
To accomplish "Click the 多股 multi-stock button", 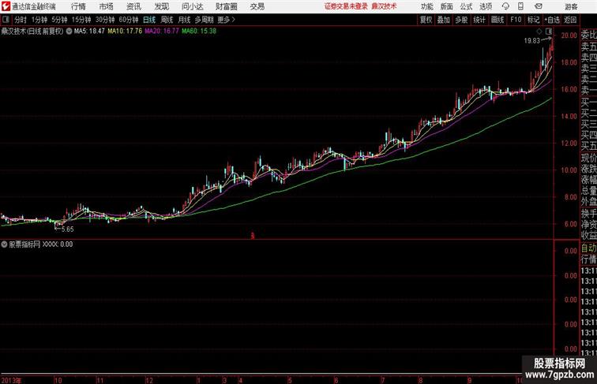I will pyautogui.click(x=461, y=20).
